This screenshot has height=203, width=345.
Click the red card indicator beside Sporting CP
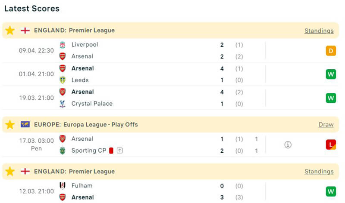pos(111,151)
